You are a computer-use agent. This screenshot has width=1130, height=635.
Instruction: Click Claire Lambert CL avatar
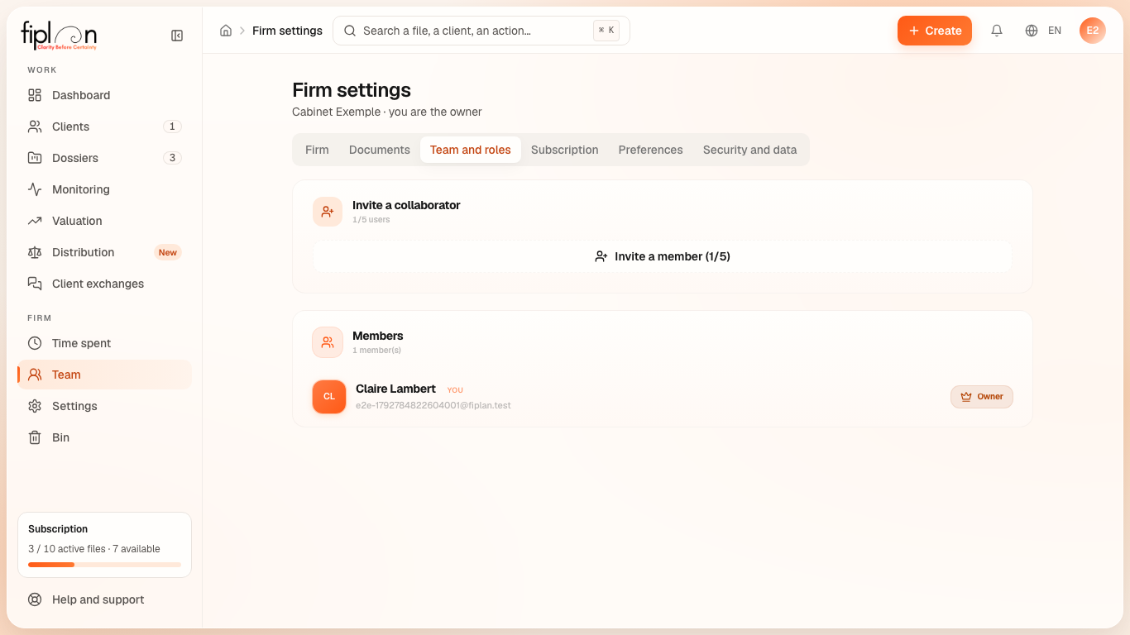tap(329, 397)
